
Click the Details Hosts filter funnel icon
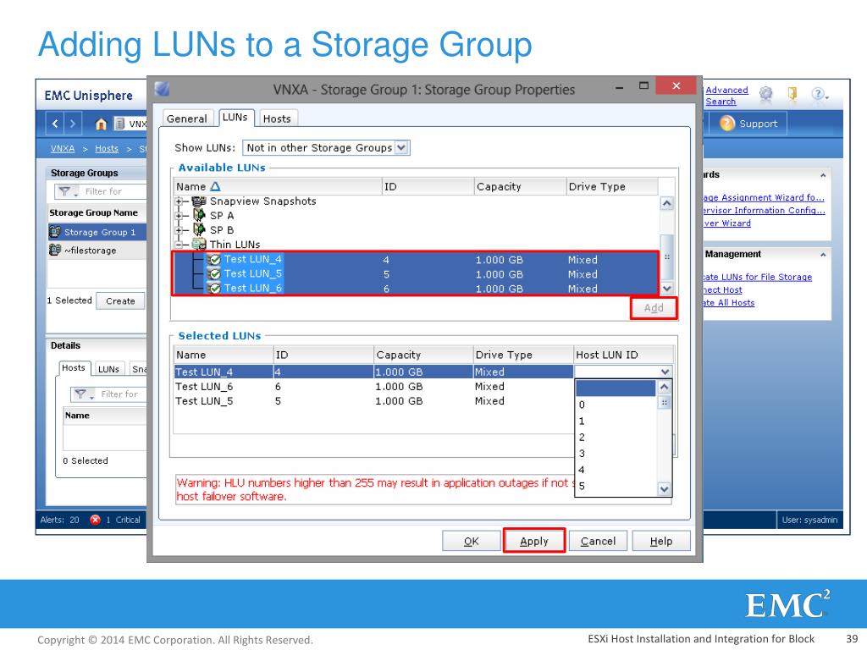(80, 394)
